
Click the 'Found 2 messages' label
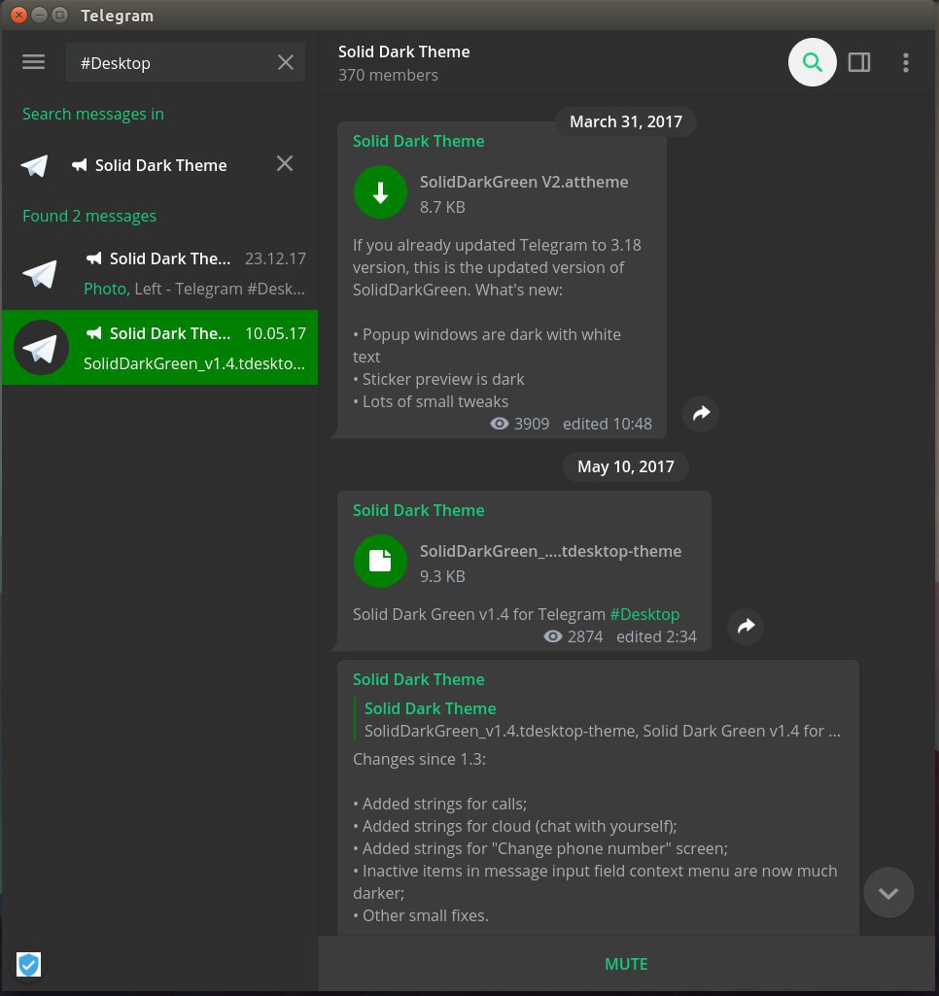[x=89, y=216]
